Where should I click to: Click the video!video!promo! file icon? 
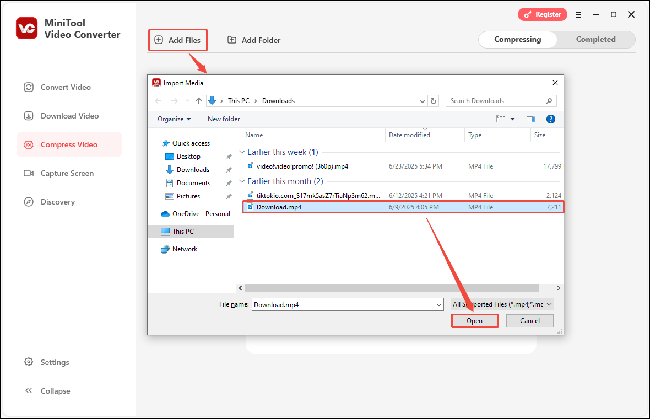click(250, 166)
